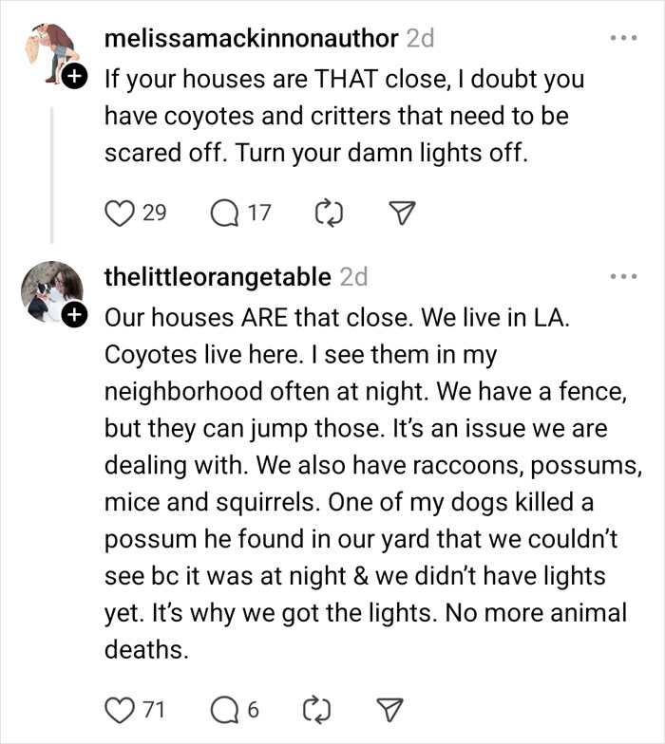This screenshot has height=744, width=665.
Task: Like thelittleorangetable's reply with the heart
Action: [117, 708]
